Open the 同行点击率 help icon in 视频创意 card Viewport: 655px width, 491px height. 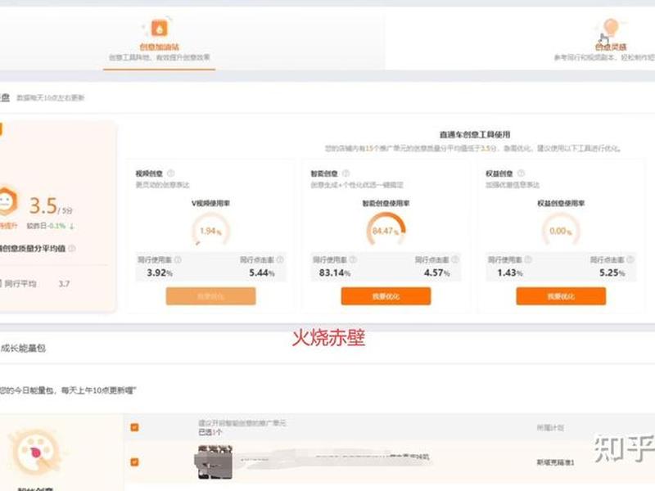[x=280, y=259]
